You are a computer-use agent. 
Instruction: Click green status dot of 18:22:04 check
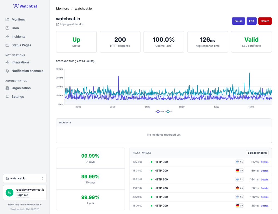pyautogui.click(x=152, y=188)
